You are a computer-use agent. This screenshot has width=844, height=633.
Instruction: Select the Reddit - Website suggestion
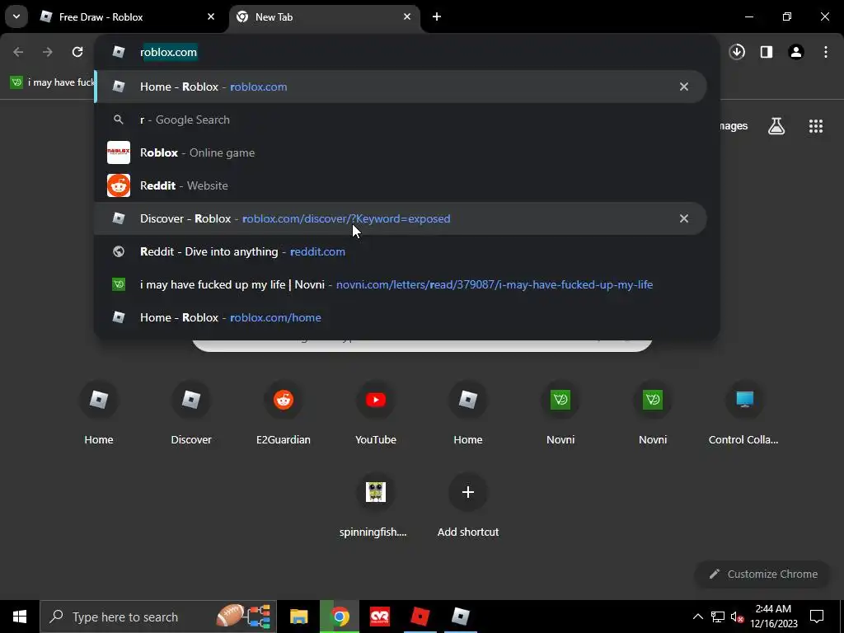pos(401,185)
